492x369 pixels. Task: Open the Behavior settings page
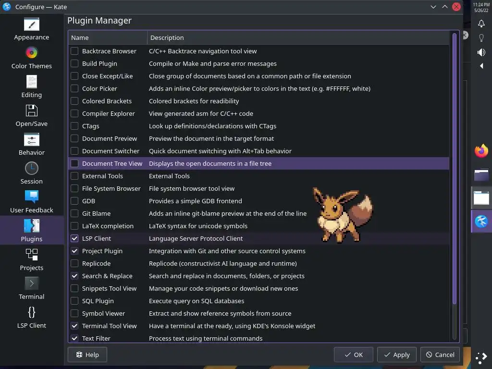point(31,145)
